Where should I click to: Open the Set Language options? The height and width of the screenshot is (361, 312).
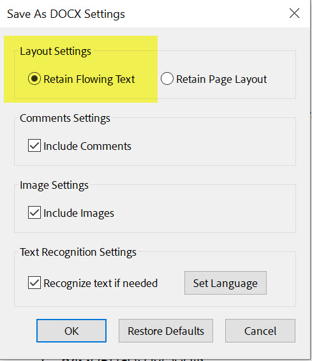coord(225,283)
